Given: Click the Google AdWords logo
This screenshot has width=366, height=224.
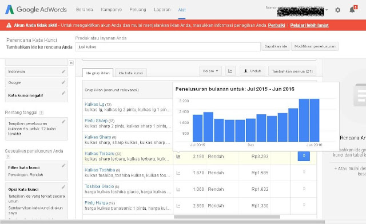Looking at the screenshot, I should (x=36, y=10).
